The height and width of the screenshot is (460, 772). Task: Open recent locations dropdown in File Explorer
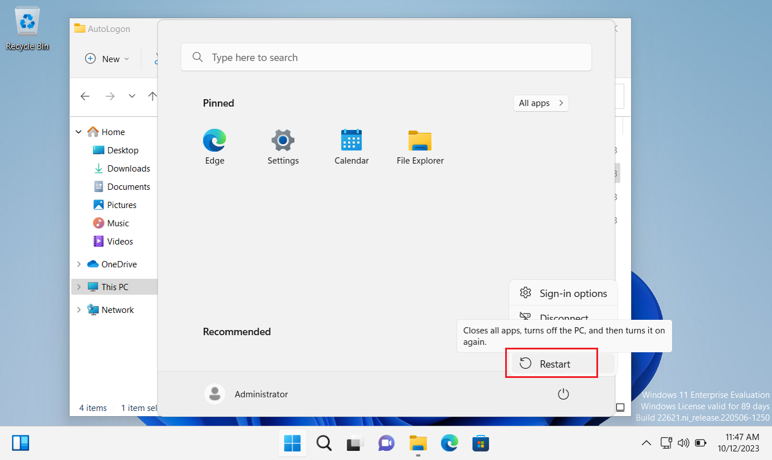(132, 96)
